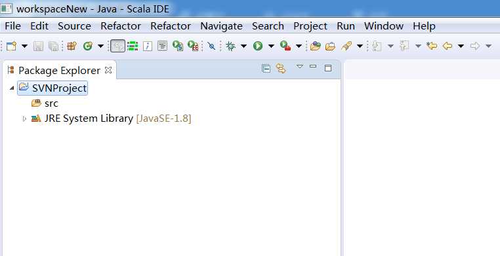Open the Navigate menu
Viewport: 500px width, 256px height.
click(x=221, y=26)
